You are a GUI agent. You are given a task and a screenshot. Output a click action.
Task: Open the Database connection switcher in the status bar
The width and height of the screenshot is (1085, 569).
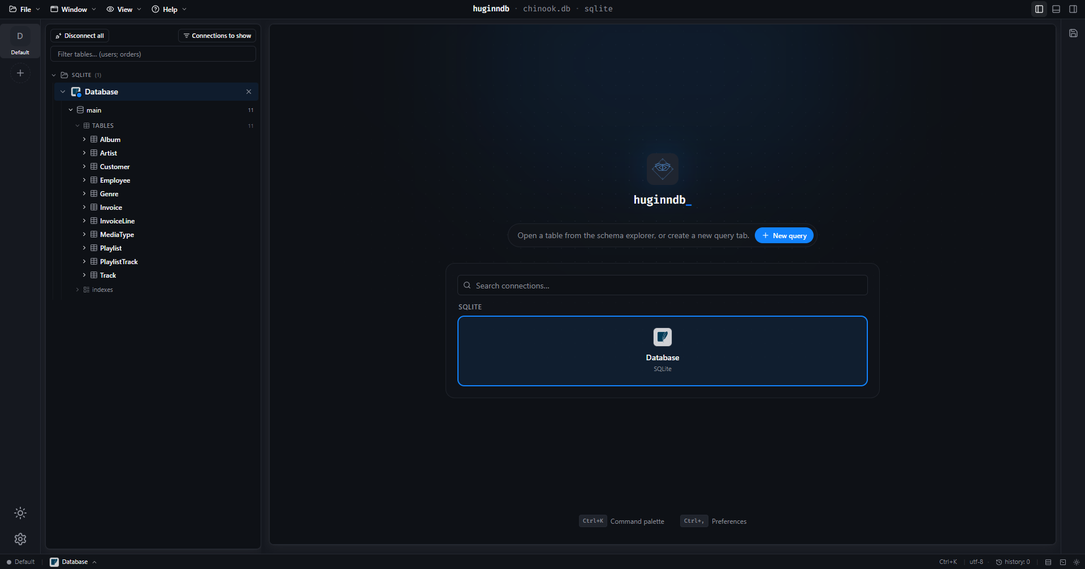point(73,562)
